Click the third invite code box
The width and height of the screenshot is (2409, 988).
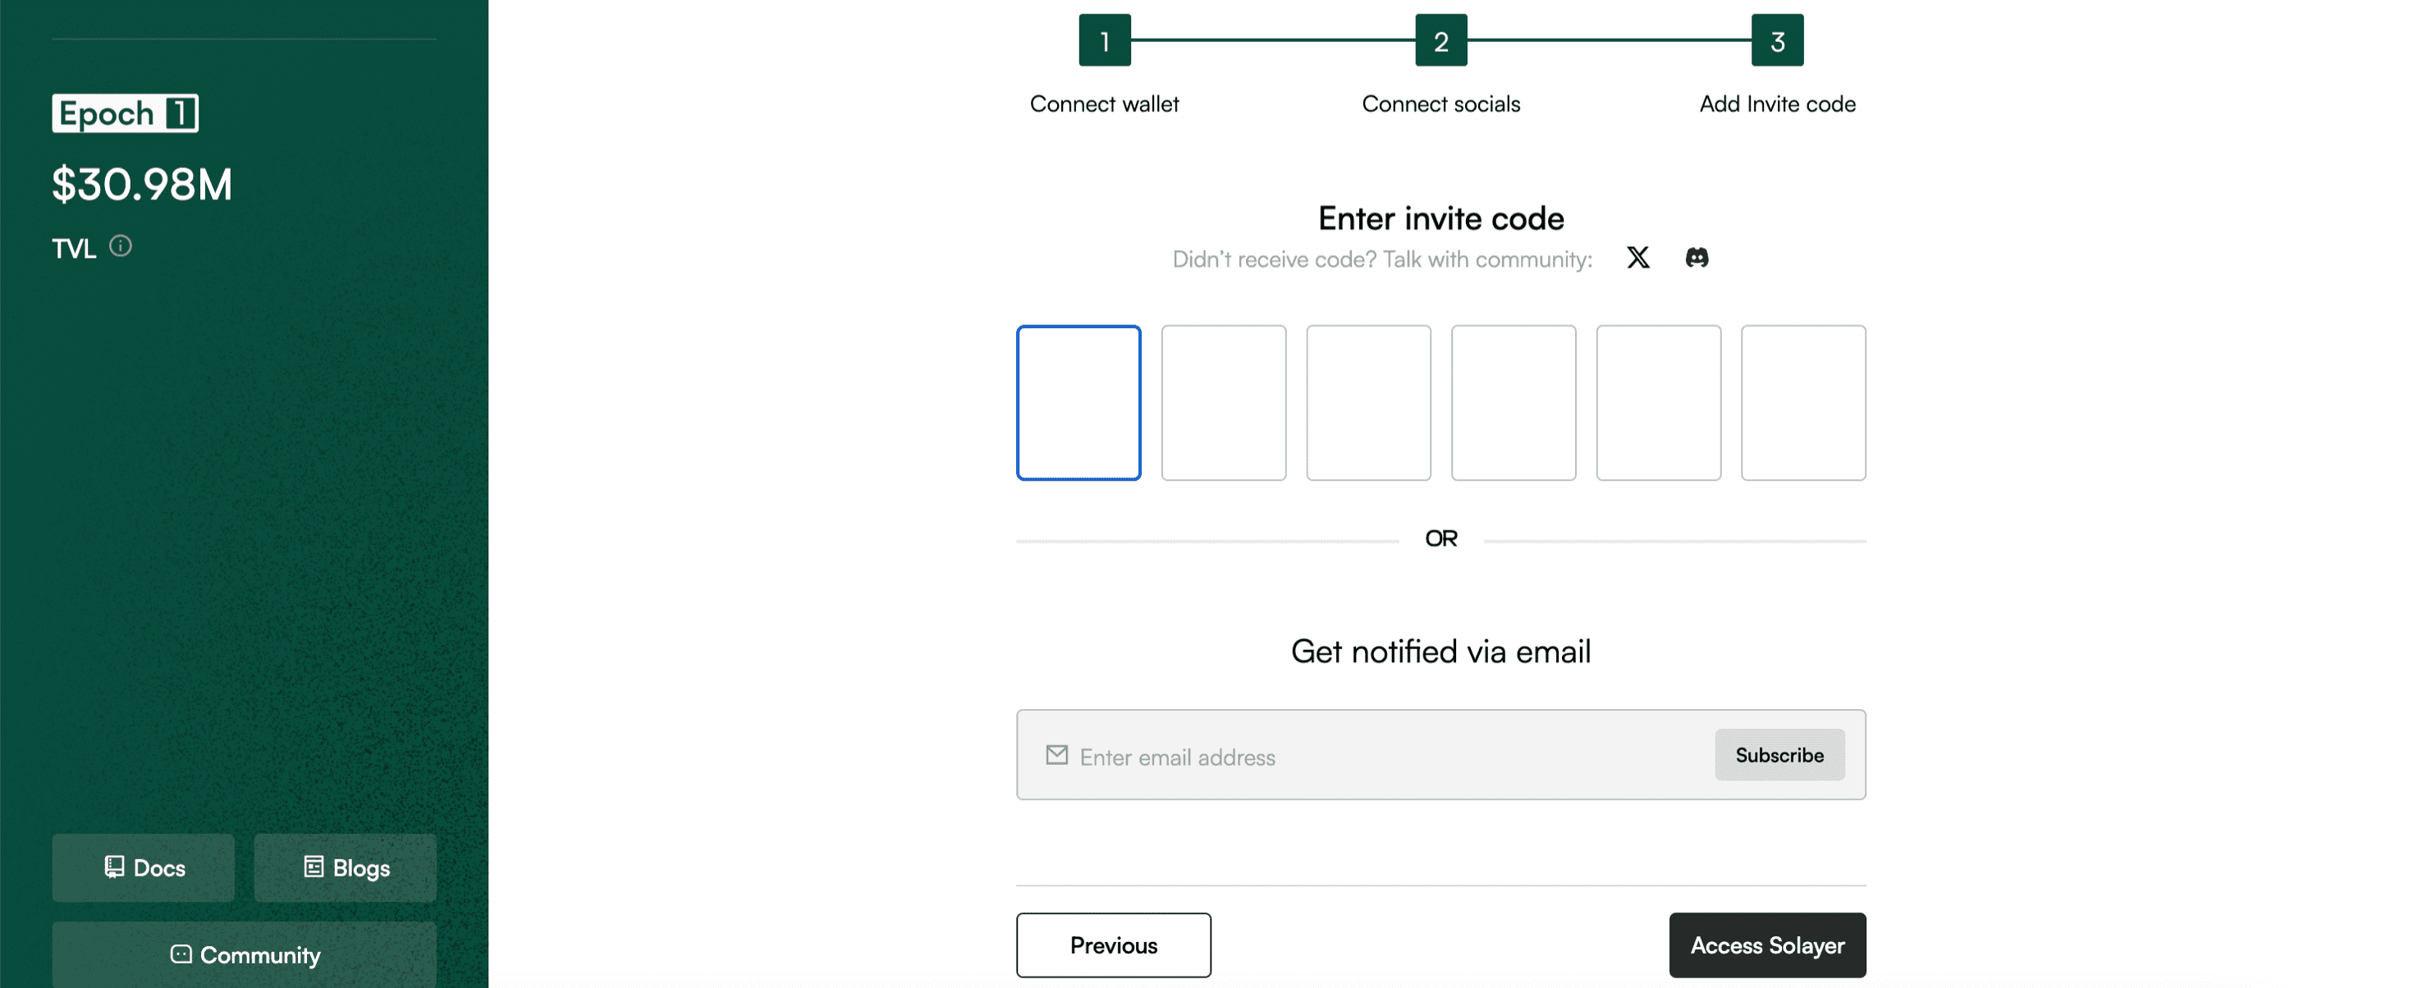coord(1368,403)
